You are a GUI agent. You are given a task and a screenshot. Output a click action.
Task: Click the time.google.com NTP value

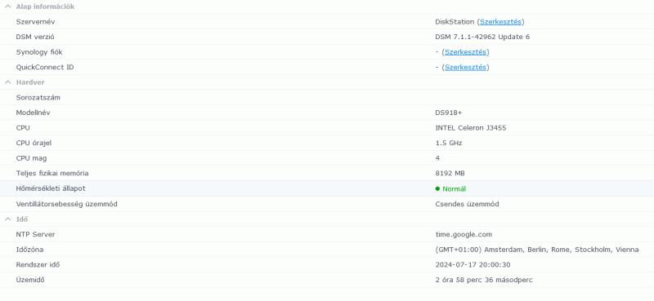tap(464, 235)
